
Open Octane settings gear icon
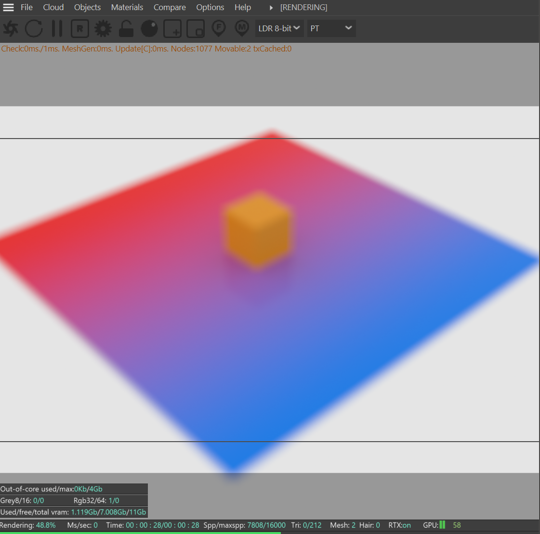pos(103,29)
